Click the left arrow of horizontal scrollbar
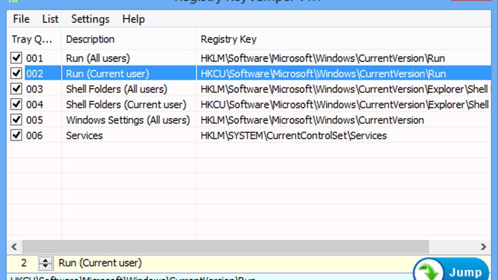This screenshot has height=280, width=498. point(13,247)
